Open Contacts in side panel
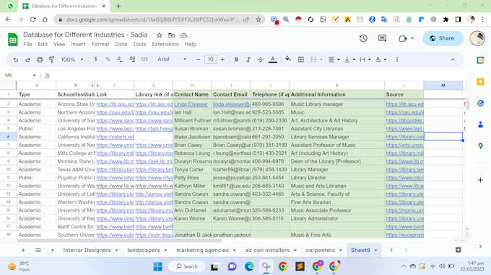Image resolution: width=491 pixels, height=275 pixels. tap(480, 125)
